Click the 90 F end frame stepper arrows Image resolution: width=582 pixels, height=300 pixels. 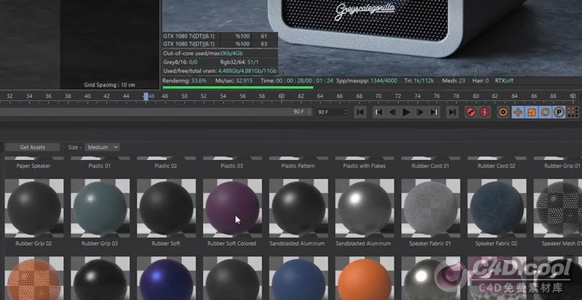point(346,112)
